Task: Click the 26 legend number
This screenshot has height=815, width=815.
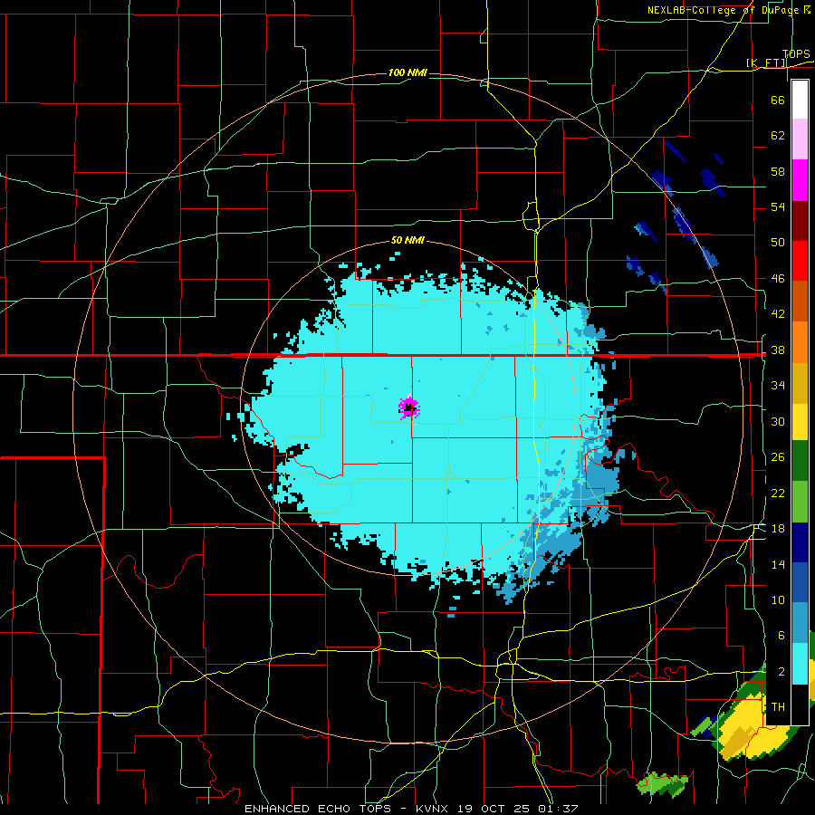Action: pos(778,457)
